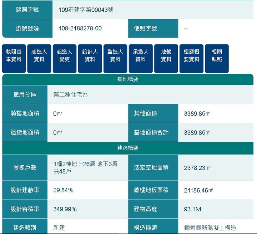
Task: Select value 21186.46㎡
Action: click(198, 190)
